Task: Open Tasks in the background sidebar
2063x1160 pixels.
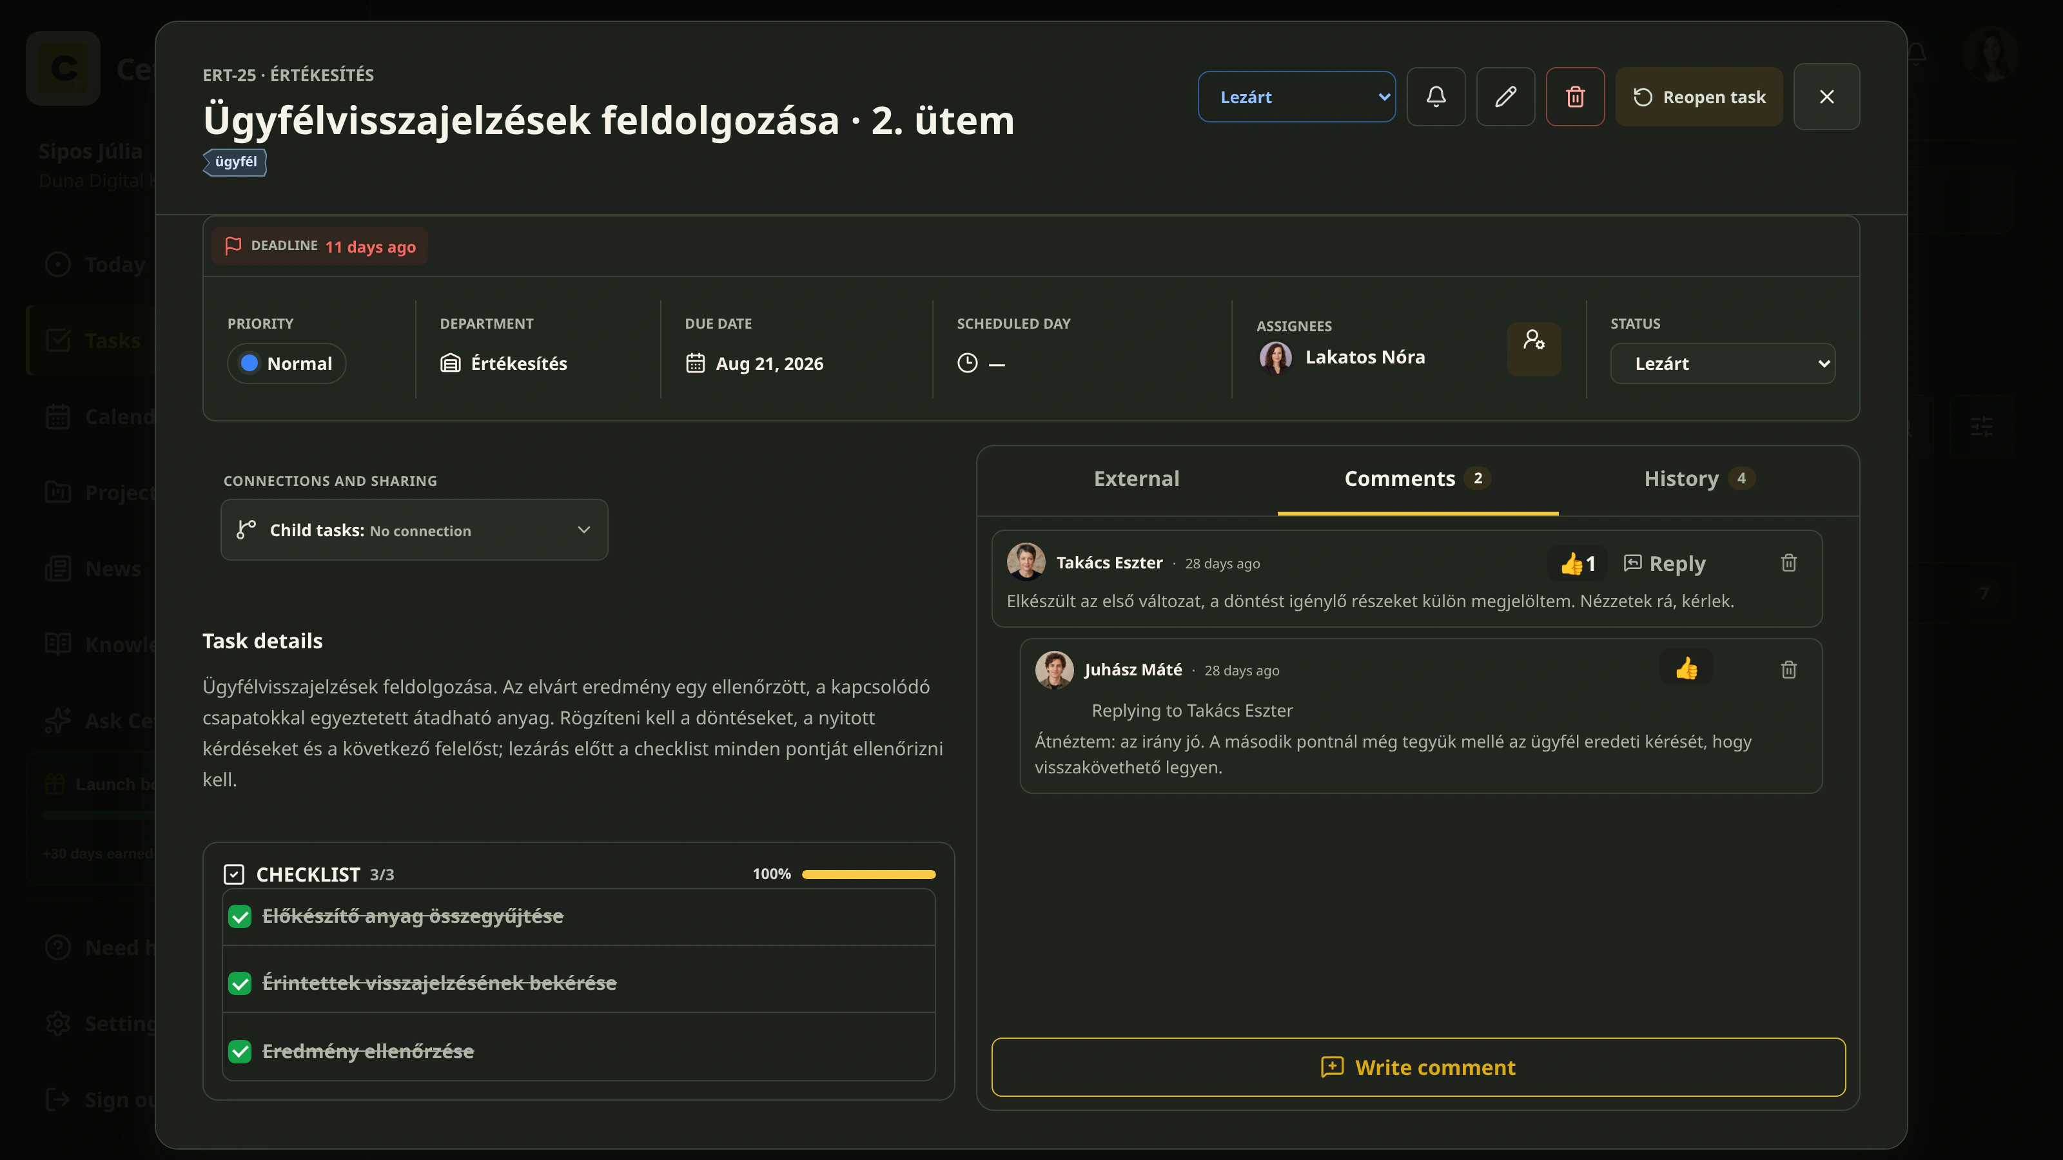Action: (x=92, y=340)
